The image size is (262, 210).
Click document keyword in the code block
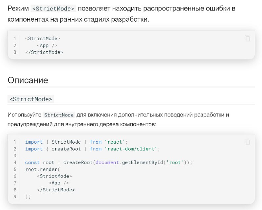107,163
